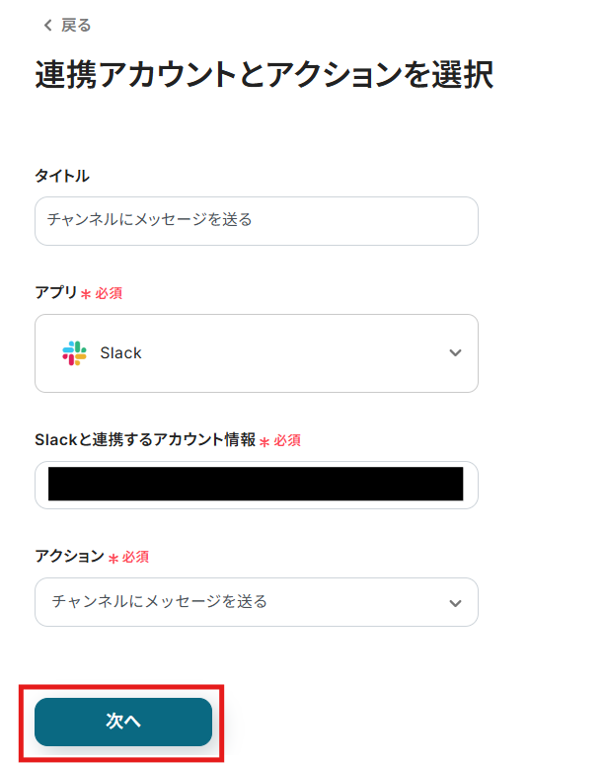Click the page heading 連携アカウントとアクションを選択
Screen dimensions: 605x763
pyautogui.click(x=264, y=76)
